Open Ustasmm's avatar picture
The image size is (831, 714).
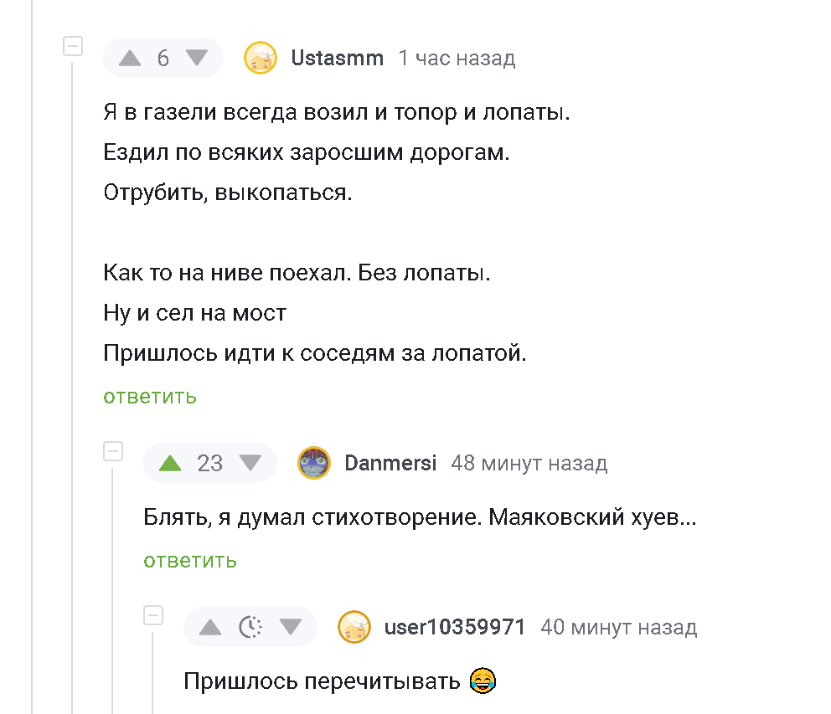click(x=260, y=58)
